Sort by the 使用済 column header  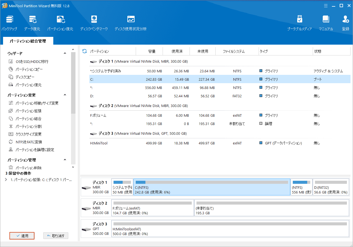pos(176,51)
